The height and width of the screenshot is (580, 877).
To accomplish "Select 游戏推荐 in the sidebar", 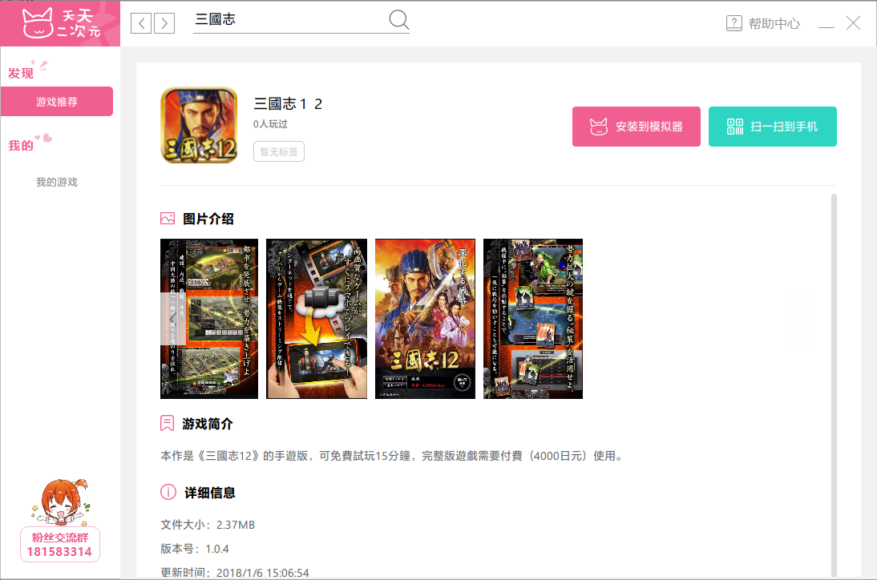I will click(x=56, y=102).
